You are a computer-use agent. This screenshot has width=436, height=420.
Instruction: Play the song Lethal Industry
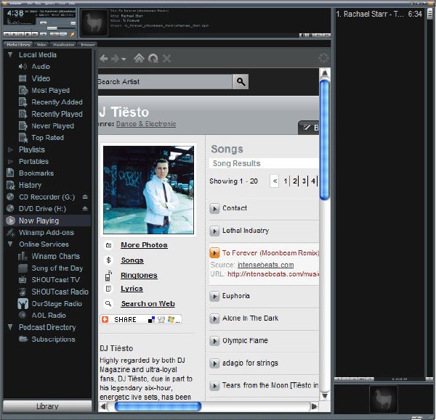214,231
